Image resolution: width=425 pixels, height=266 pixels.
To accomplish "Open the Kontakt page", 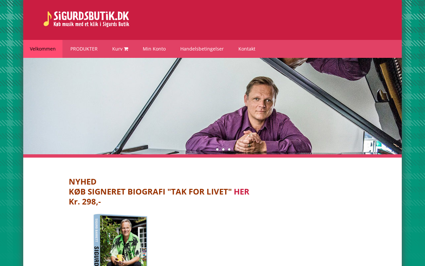I will pos(247,49).
